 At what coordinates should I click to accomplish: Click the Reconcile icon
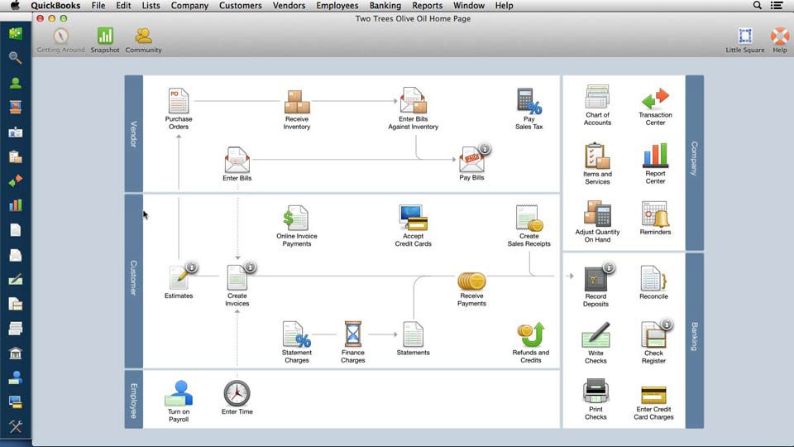[653, 278]
